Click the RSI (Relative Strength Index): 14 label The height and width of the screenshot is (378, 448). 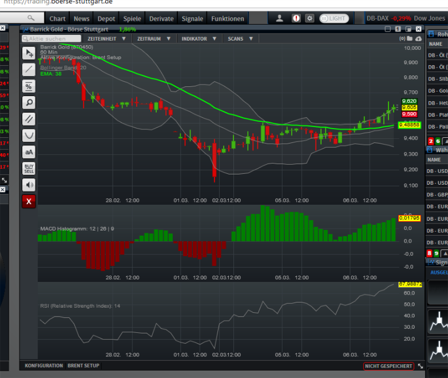pyautogui.click(x=80, y=306)
